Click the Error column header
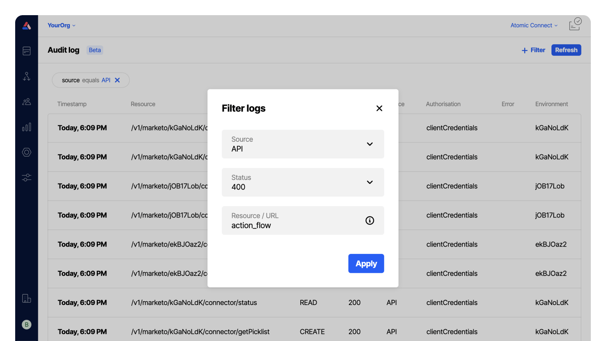The width and height of the screenshot is (606, 341). (508, 104)
